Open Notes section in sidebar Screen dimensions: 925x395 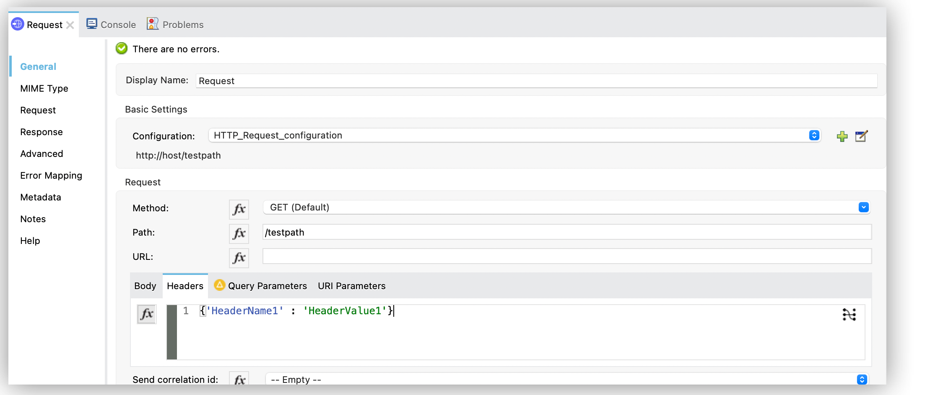(33, 219)
